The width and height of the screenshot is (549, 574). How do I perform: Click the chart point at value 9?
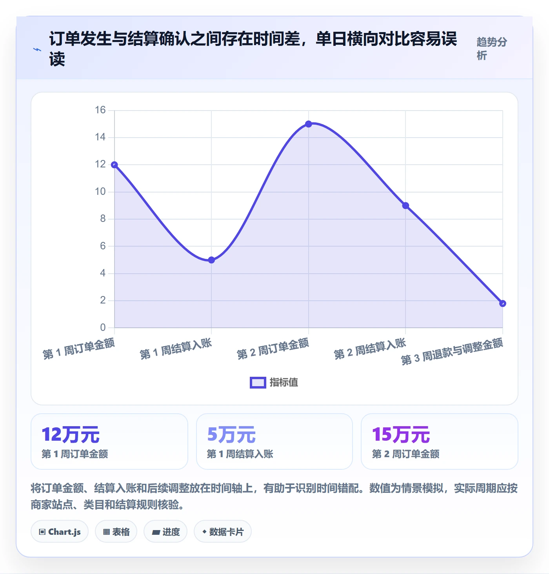405,205
